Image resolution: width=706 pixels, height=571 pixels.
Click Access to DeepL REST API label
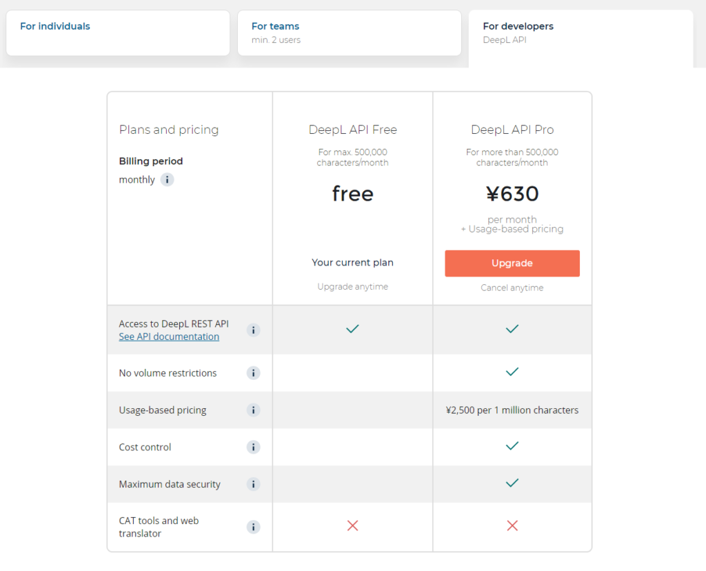click(174, 324)
